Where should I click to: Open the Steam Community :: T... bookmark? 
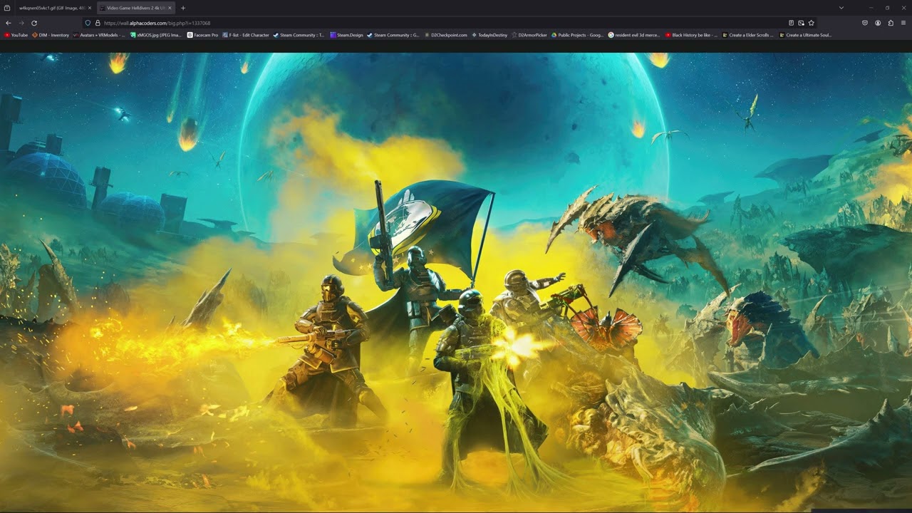(x=299, y=35)
